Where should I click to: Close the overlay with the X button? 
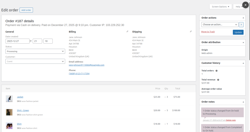[245, 5]
